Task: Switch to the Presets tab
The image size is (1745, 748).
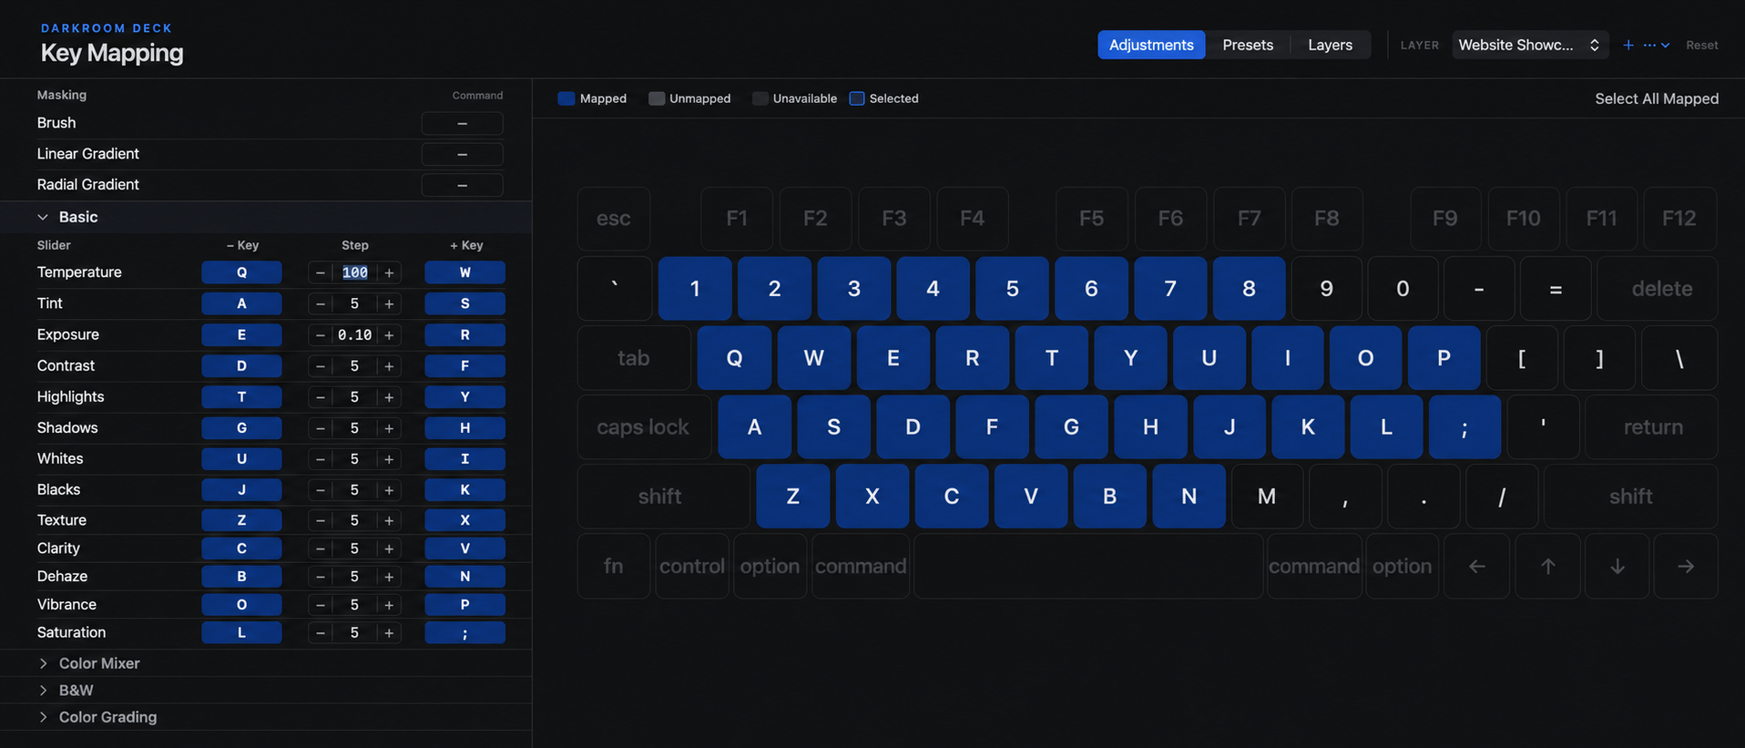Action: (x=1248, y=45)
